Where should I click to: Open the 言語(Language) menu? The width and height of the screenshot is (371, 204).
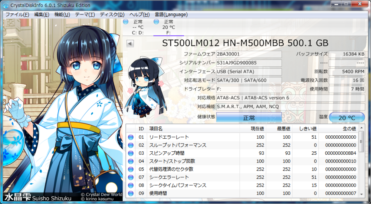[171, 14]
